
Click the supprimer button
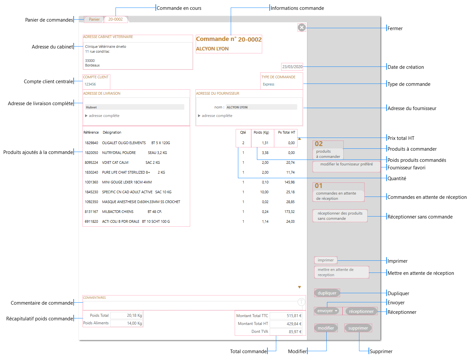click(x=358, y=328)
